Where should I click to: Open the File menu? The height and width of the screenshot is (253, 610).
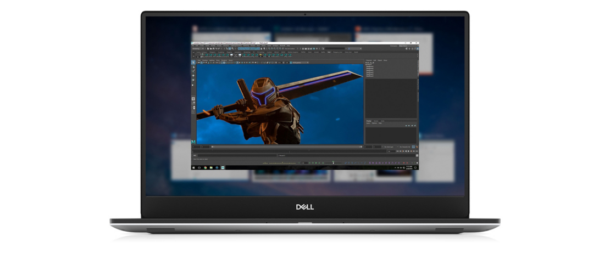point(193,46)
